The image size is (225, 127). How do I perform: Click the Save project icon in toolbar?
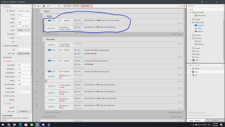click(x=44, y=6)
